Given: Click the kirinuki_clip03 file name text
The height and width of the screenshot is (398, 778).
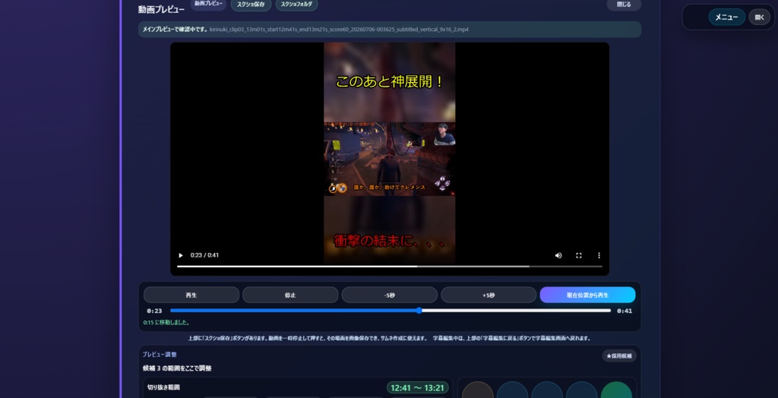Looking at the screenshot, I should point(339,30).
